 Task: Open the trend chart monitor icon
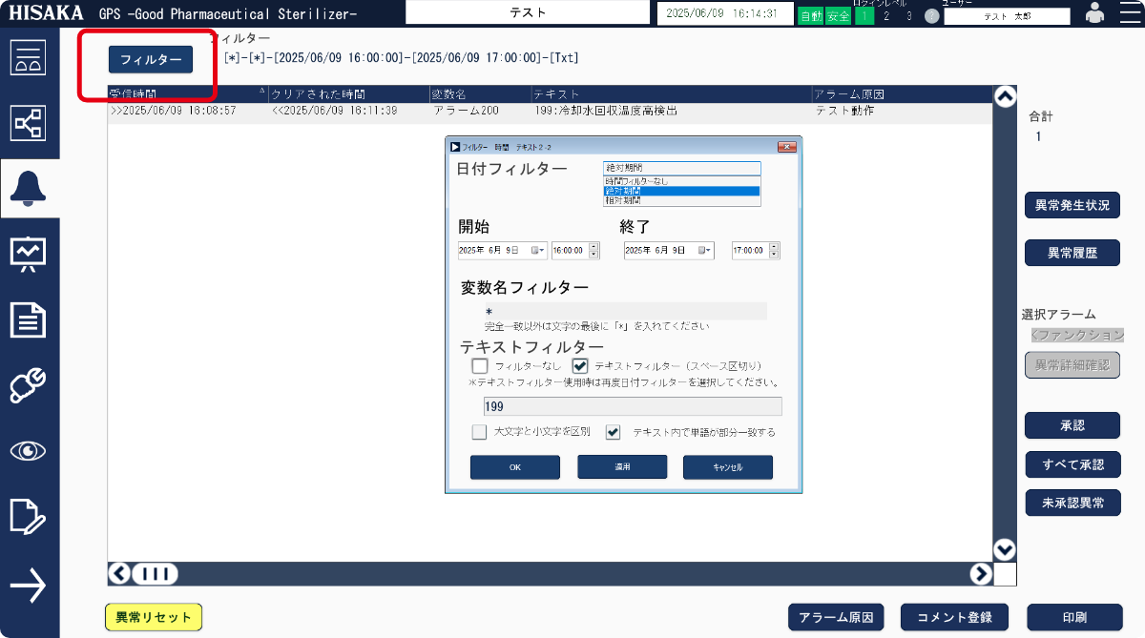point(29,253)
